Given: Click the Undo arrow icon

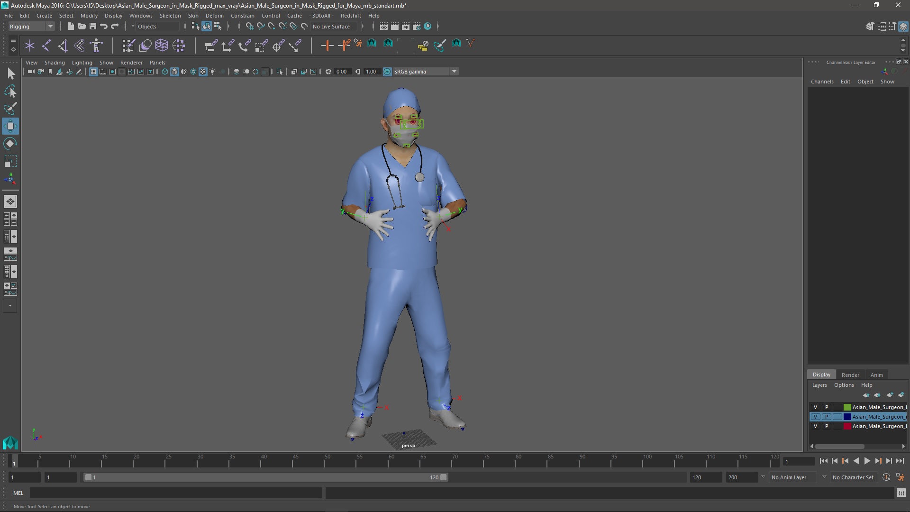Looking at the screenshot, I should [x=104, y=27].
